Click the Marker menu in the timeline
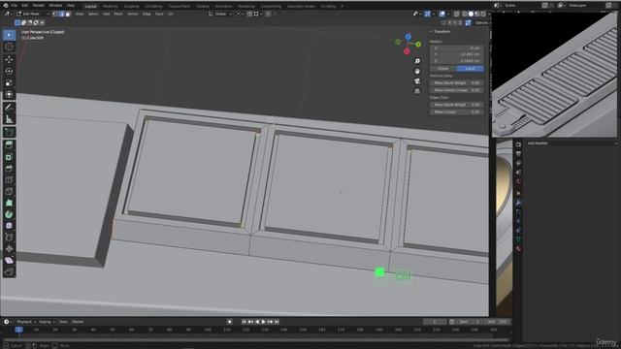The image size is (621, 349). (x=78, y=322)
